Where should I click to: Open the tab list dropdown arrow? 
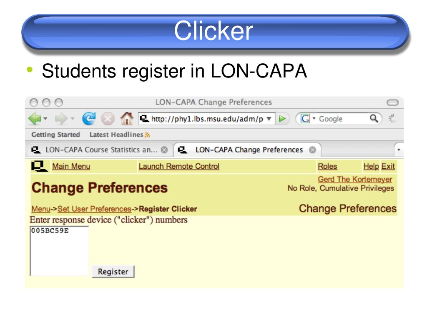pyautogui.click(x=399, y=150)
